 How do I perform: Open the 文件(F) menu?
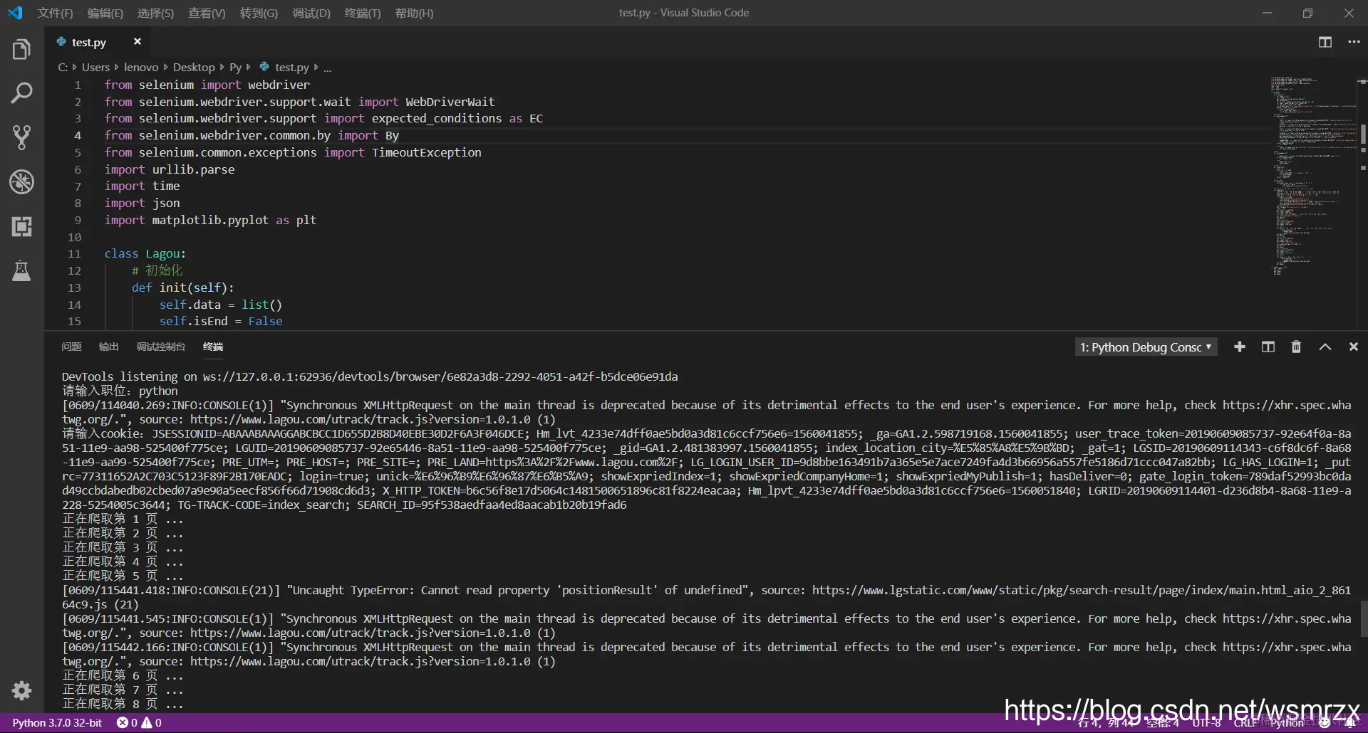point(56,13)
